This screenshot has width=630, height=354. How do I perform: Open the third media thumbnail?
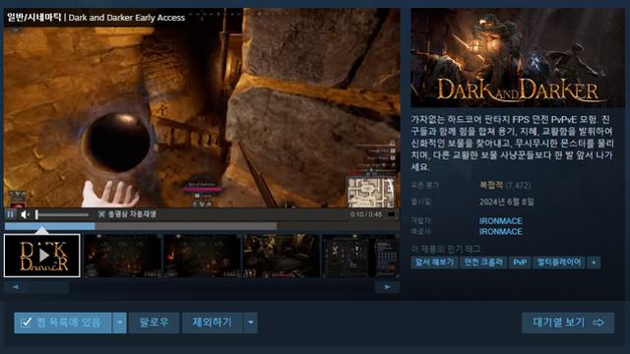[202, 256]
